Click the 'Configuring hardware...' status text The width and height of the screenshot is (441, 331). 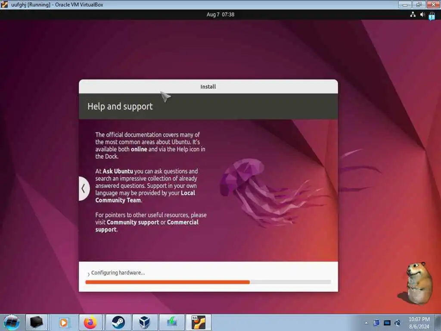tap(118, 273)
